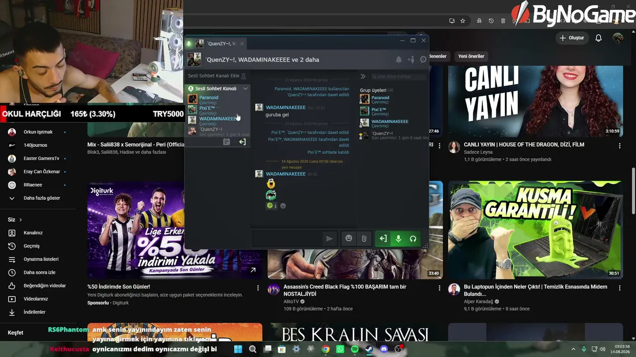Invite a friend via add-person icon
Viewport: 636px width, 357px height.
click(x=411, y=59)
